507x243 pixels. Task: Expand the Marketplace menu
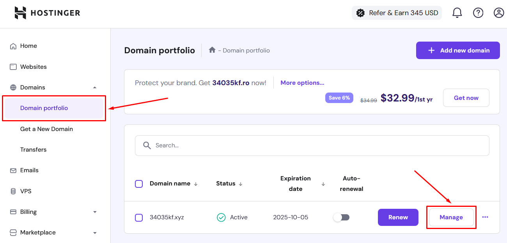(94, 233)
